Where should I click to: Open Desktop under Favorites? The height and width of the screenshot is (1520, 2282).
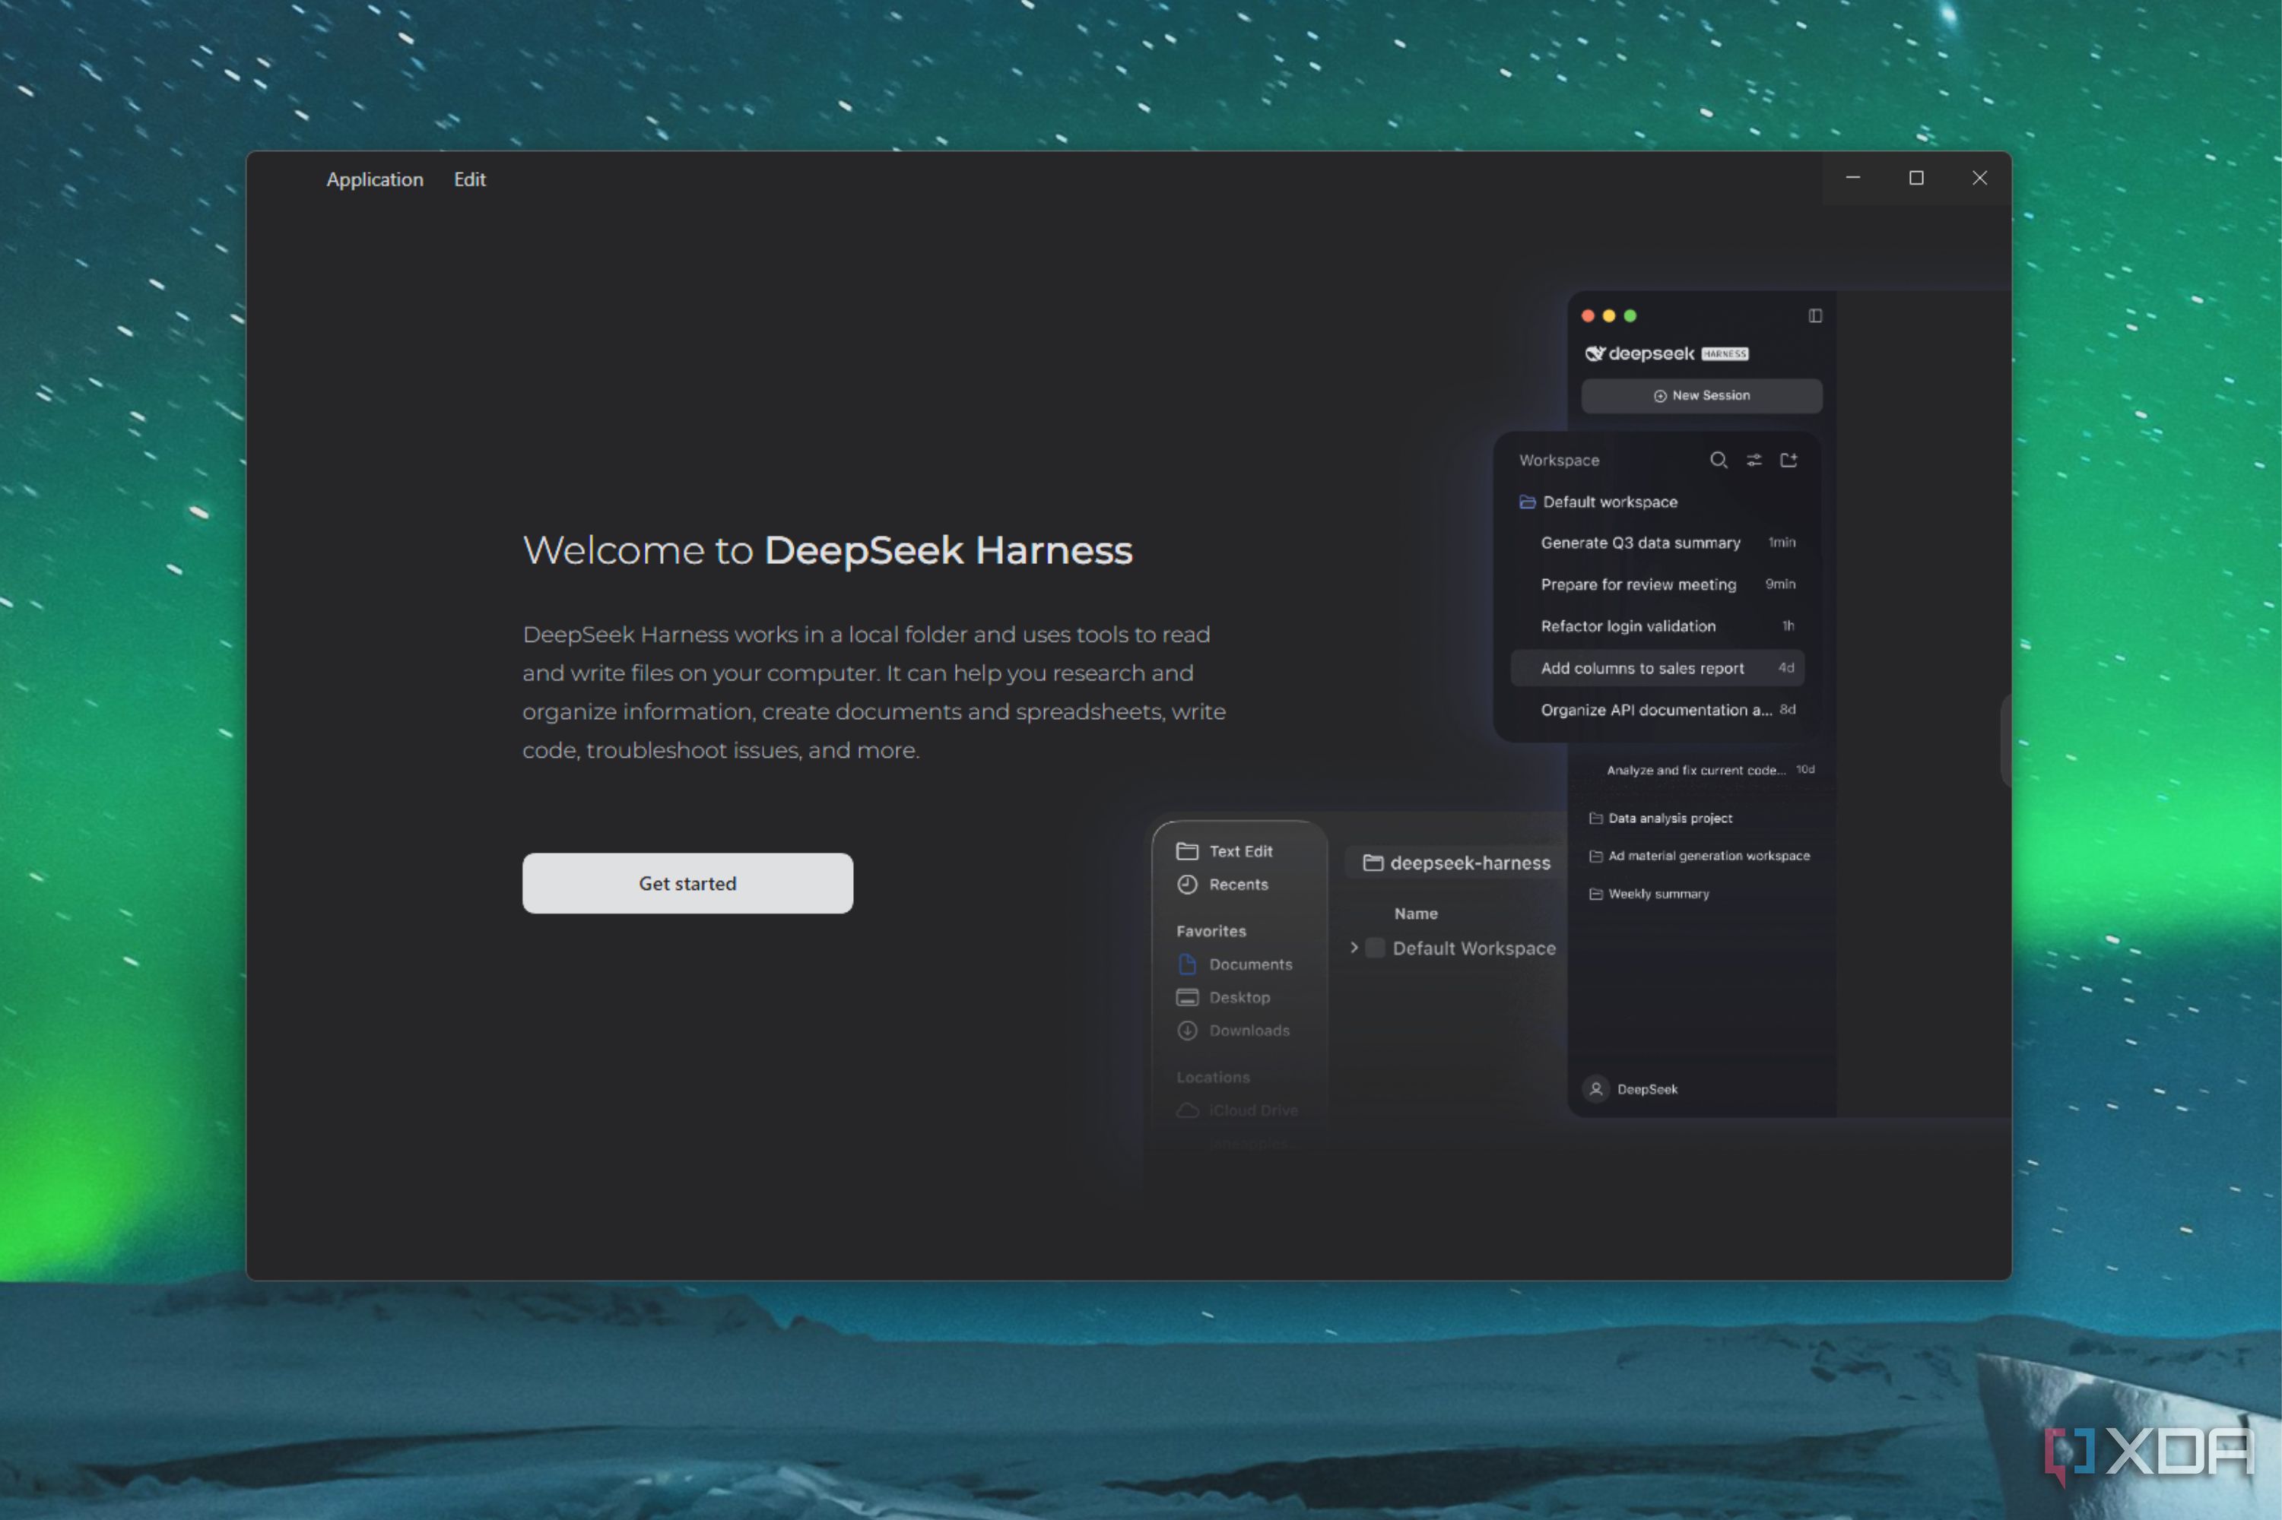click(x=1223, y=997)
